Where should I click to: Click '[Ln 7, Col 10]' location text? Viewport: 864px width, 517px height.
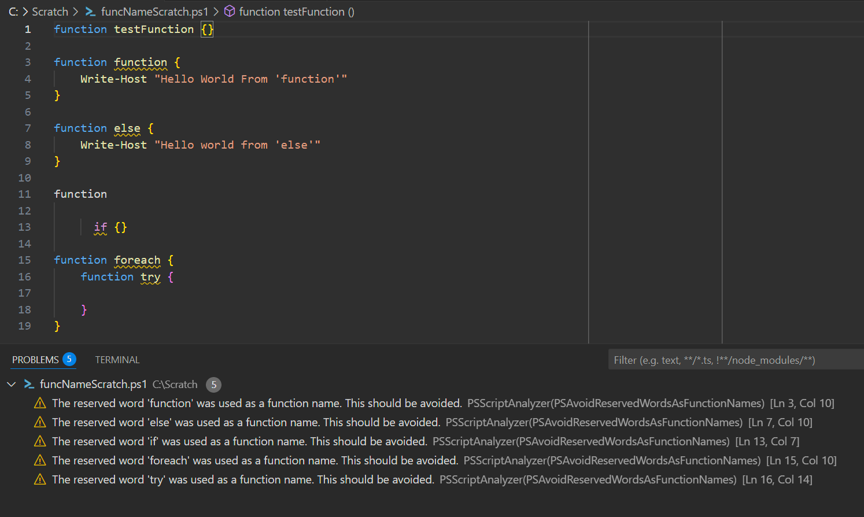780,422
